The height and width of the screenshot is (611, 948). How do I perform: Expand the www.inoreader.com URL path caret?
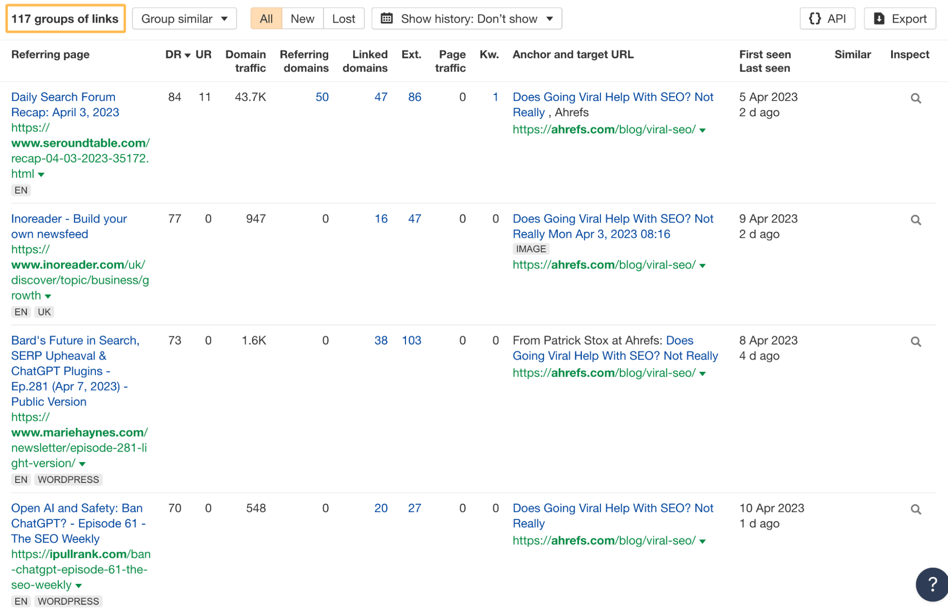point(48,295)
